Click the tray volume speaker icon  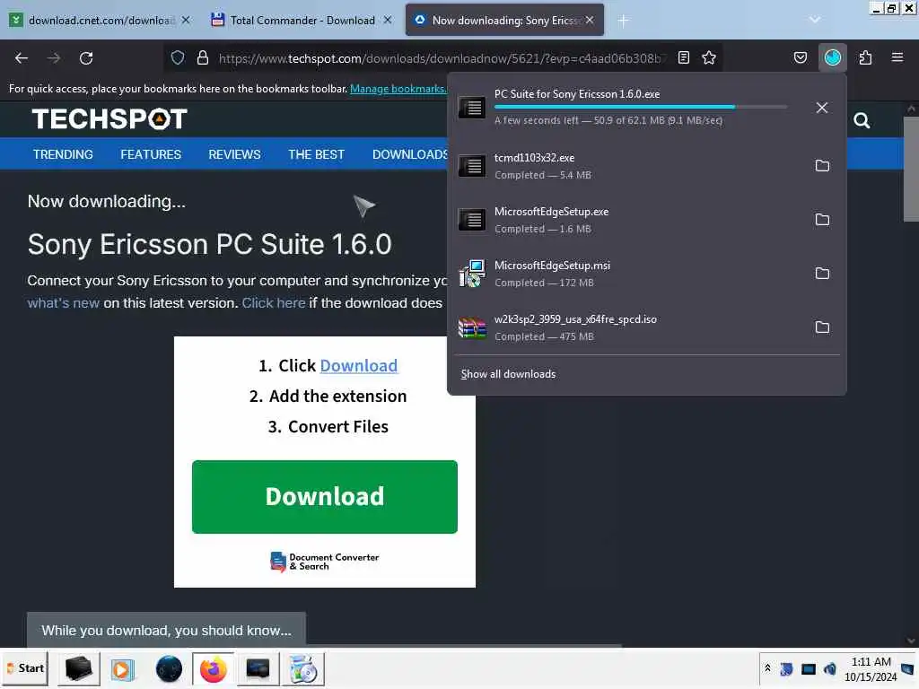[829, 668]
